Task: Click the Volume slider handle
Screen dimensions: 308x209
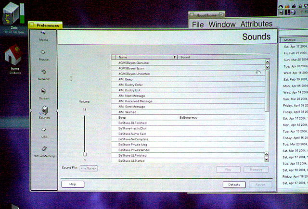Action: pos(85,154)
